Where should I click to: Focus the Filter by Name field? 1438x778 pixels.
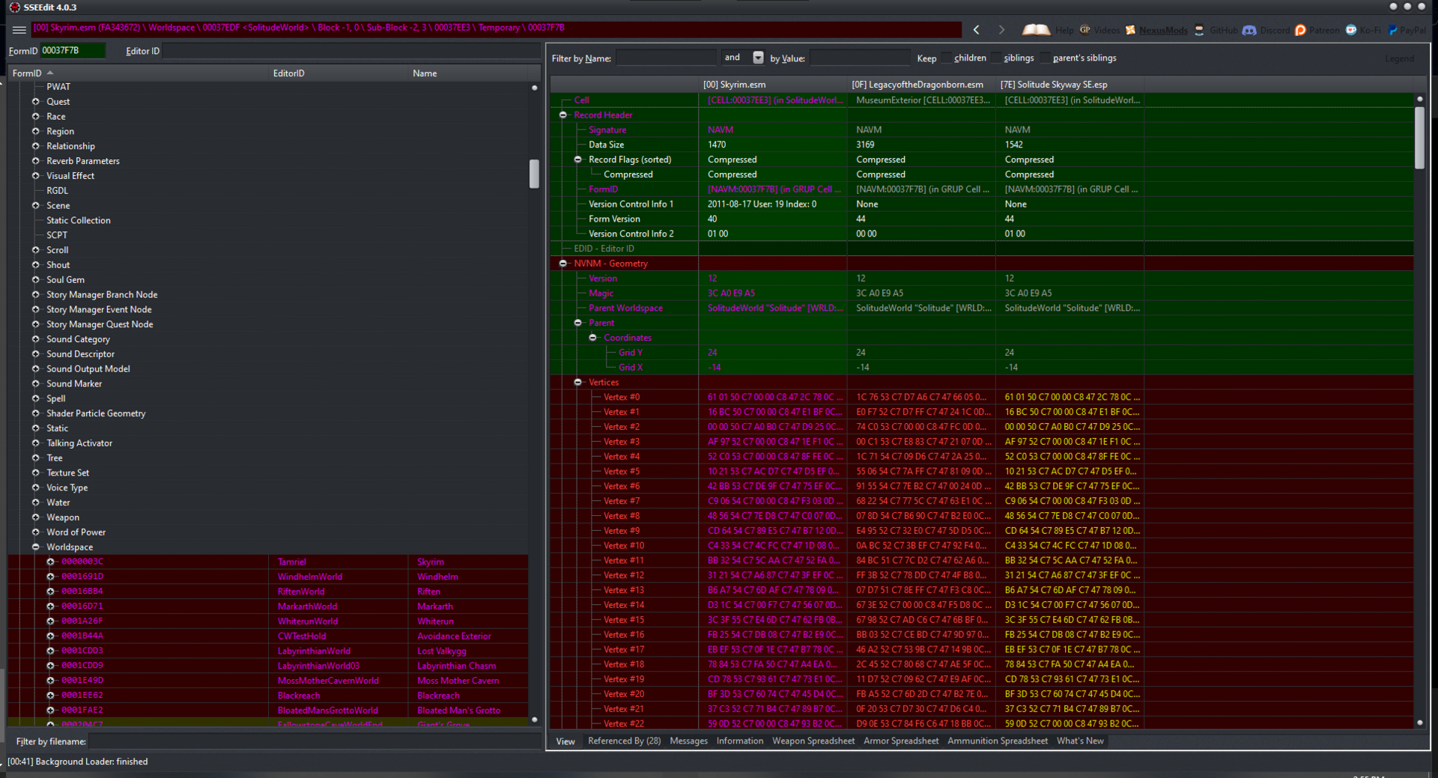(x=666, y=58)
